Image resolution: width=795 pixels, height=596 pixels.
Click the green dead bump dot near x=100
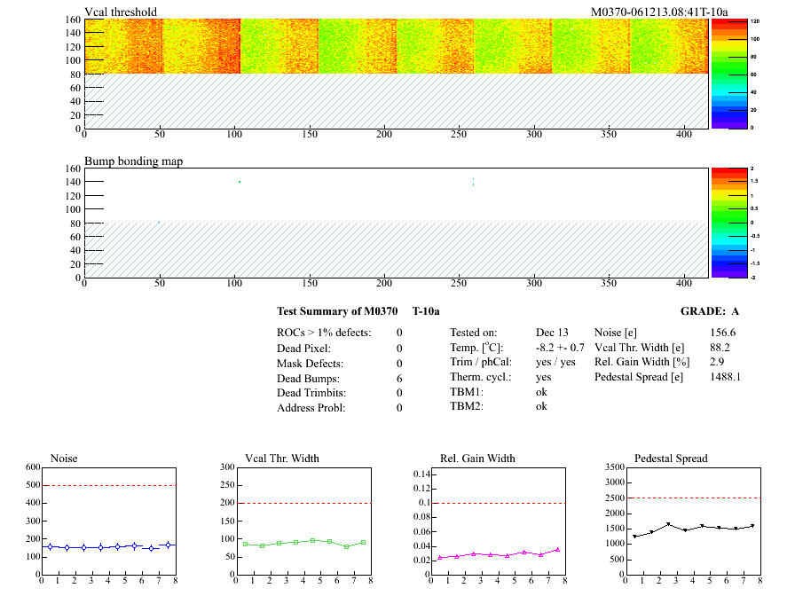point(239,182)
